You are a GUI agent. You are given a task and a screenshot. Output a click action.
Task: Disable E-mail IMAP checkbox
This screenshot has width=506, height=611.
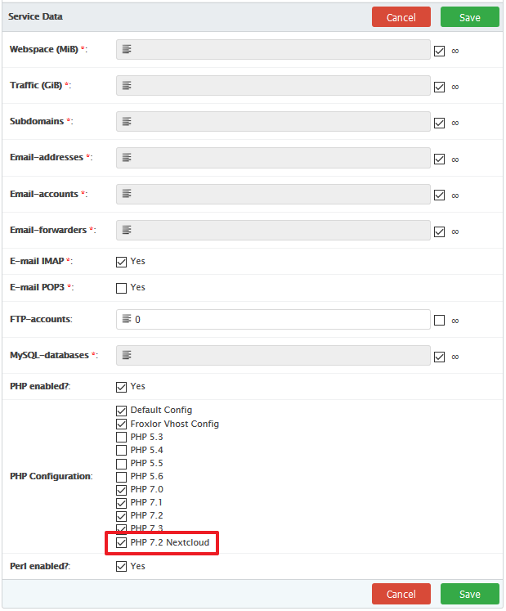point(122,262)
